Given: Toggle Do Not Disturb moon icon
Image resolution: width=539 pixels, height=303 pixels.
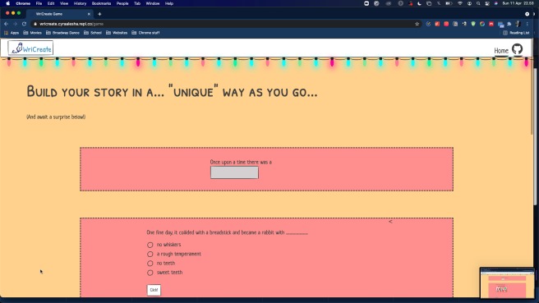Looking at the screenshot, I should click(419, 3).
